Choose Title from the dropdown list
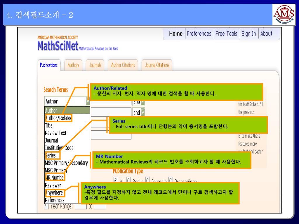This screenshot has height=224, width=299. (49, 125)
